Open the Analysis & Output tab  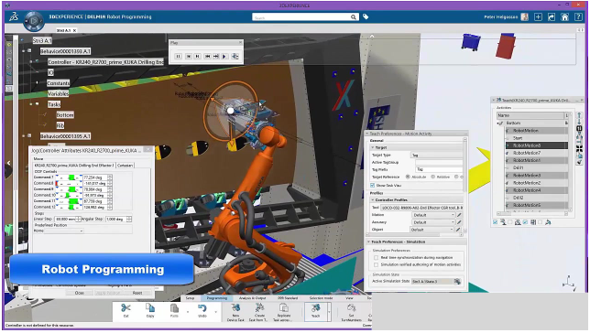[253, 297]
